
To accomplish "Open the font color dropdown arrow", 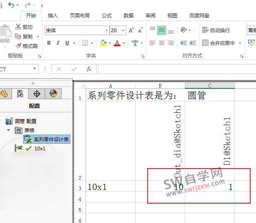I will [124, 43].
